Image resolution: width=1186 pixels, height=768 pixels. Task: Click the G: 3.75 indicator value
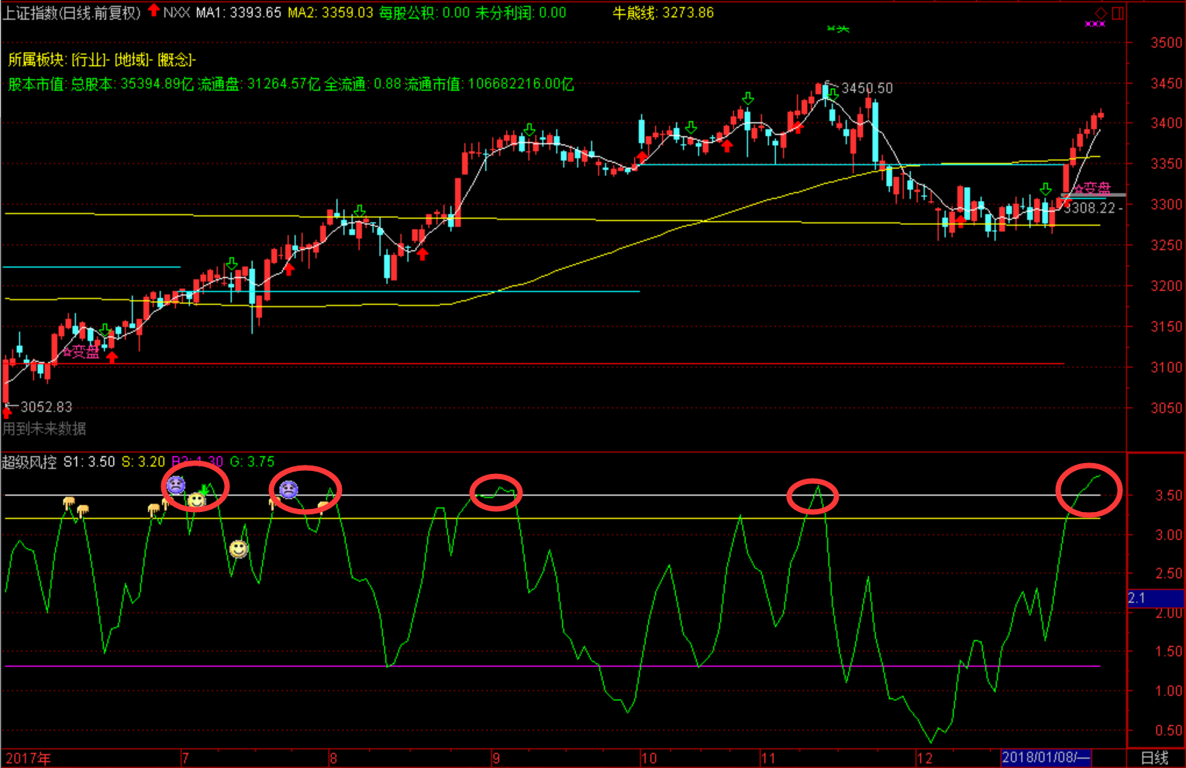click(x=253, y=462)
